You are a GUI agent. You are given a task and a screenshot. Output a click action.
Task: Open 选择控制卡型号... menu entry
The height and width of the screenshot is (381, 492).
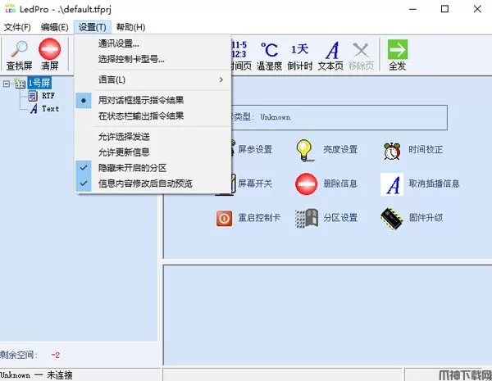pyautogui.click(x=153, y=59)
